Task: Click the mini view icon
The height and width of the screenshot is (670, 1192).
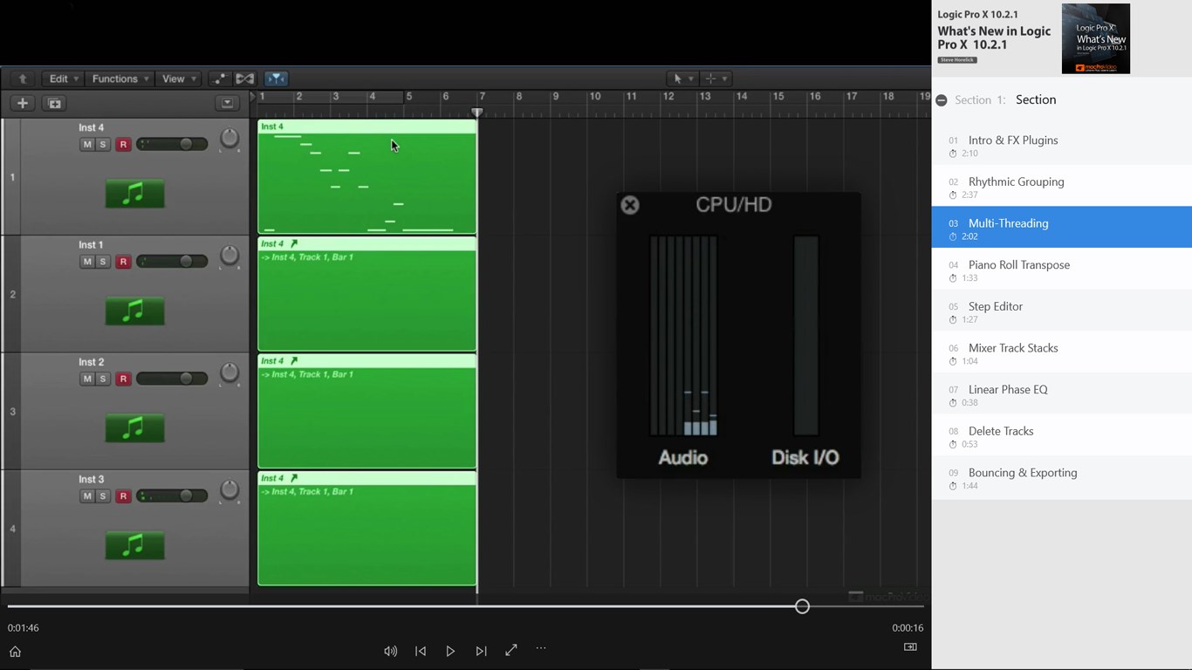Action: [910, 647]
